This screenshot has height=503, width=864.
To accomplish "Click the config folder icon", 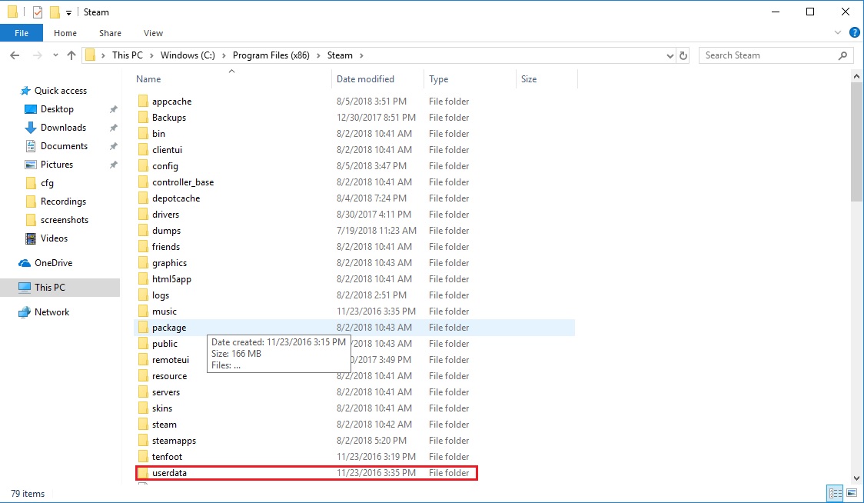I will click(143, 165).
